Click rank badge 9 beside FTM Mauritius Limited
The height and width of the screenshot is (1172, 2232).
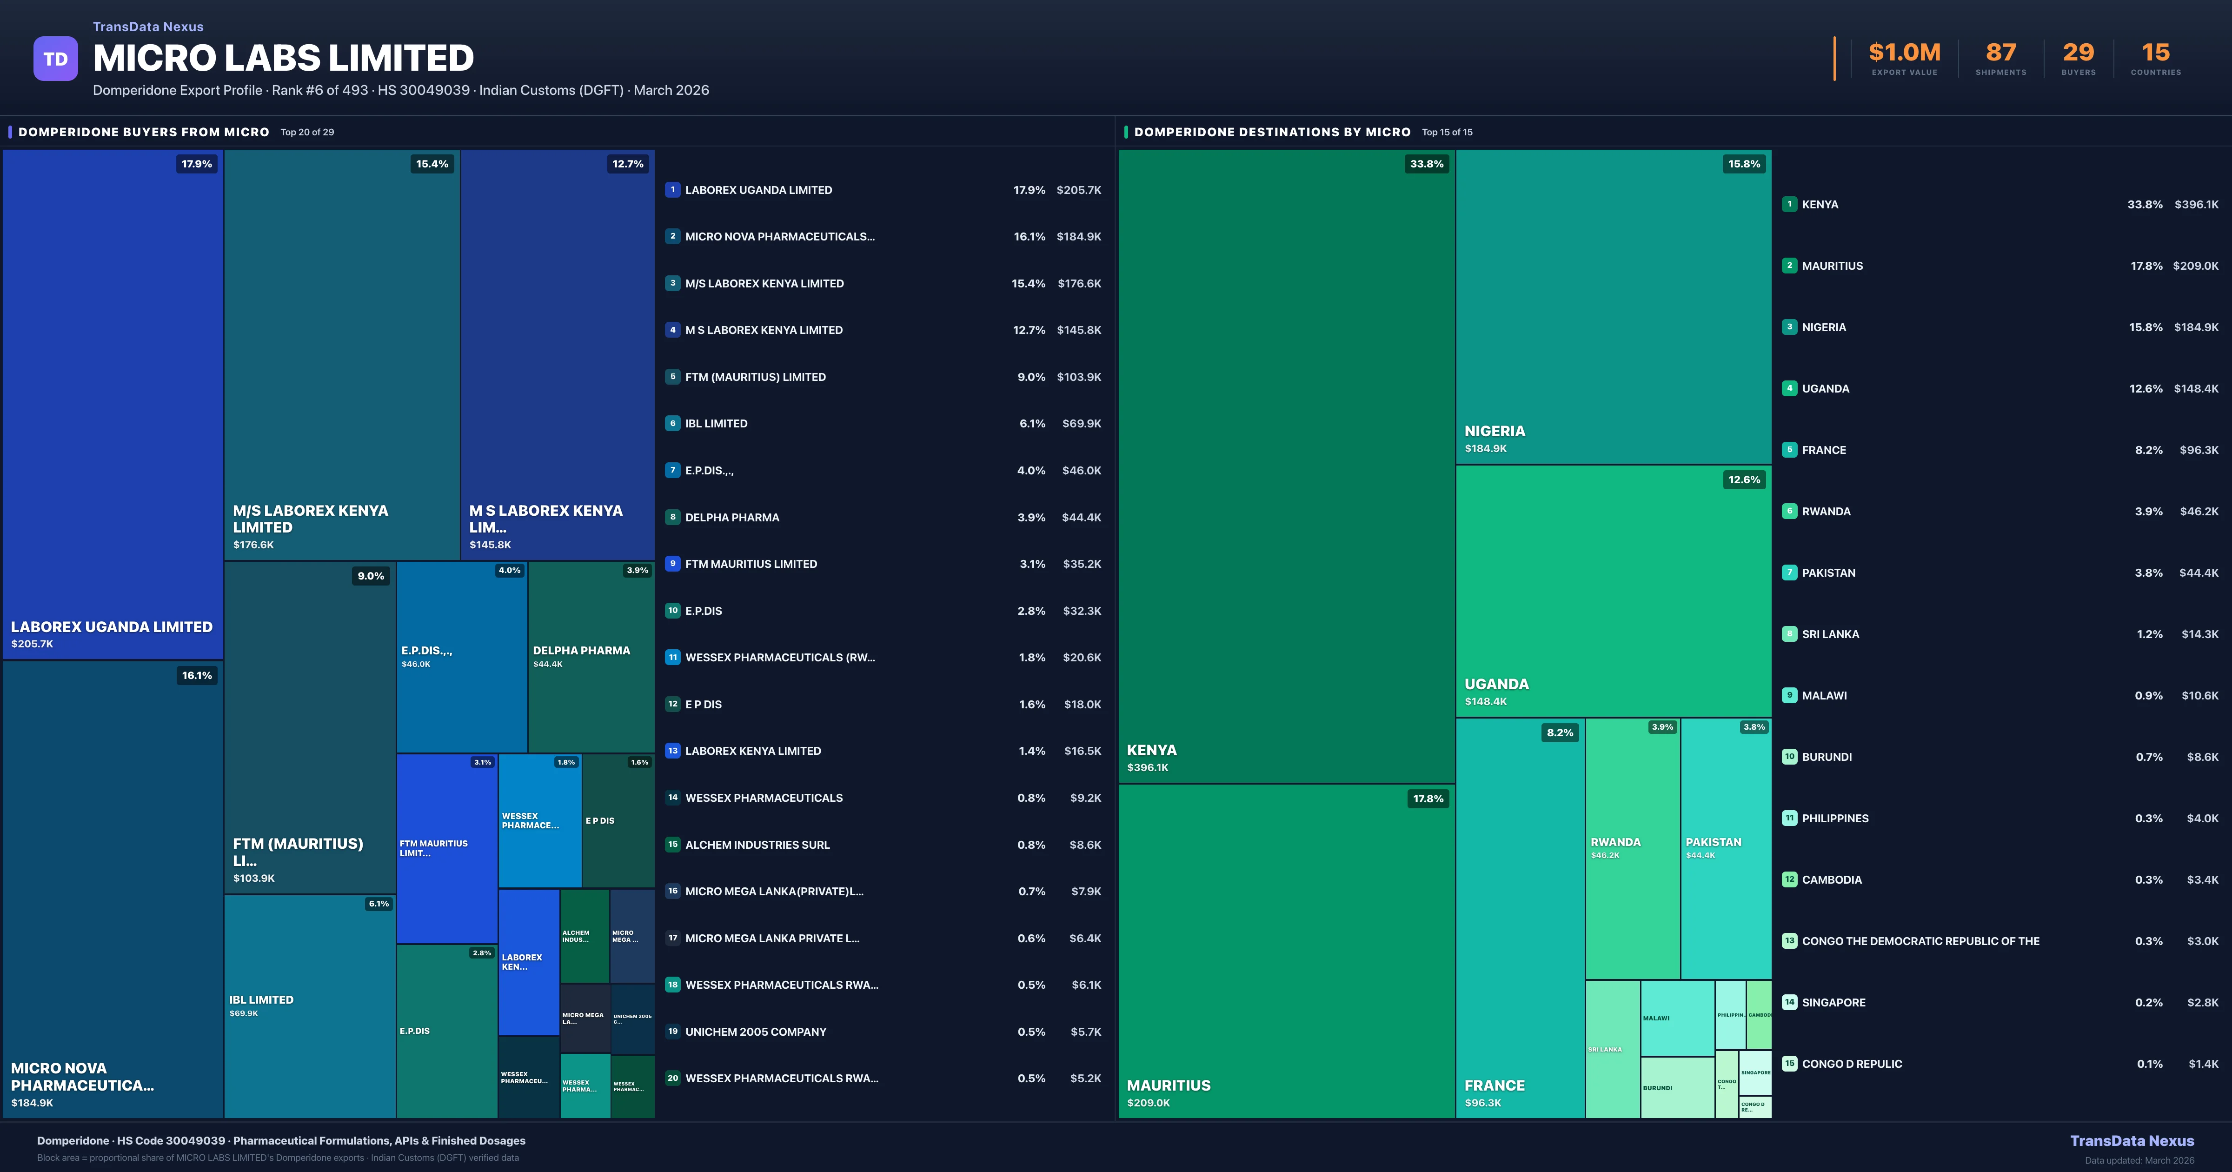[x=672, y=564]
